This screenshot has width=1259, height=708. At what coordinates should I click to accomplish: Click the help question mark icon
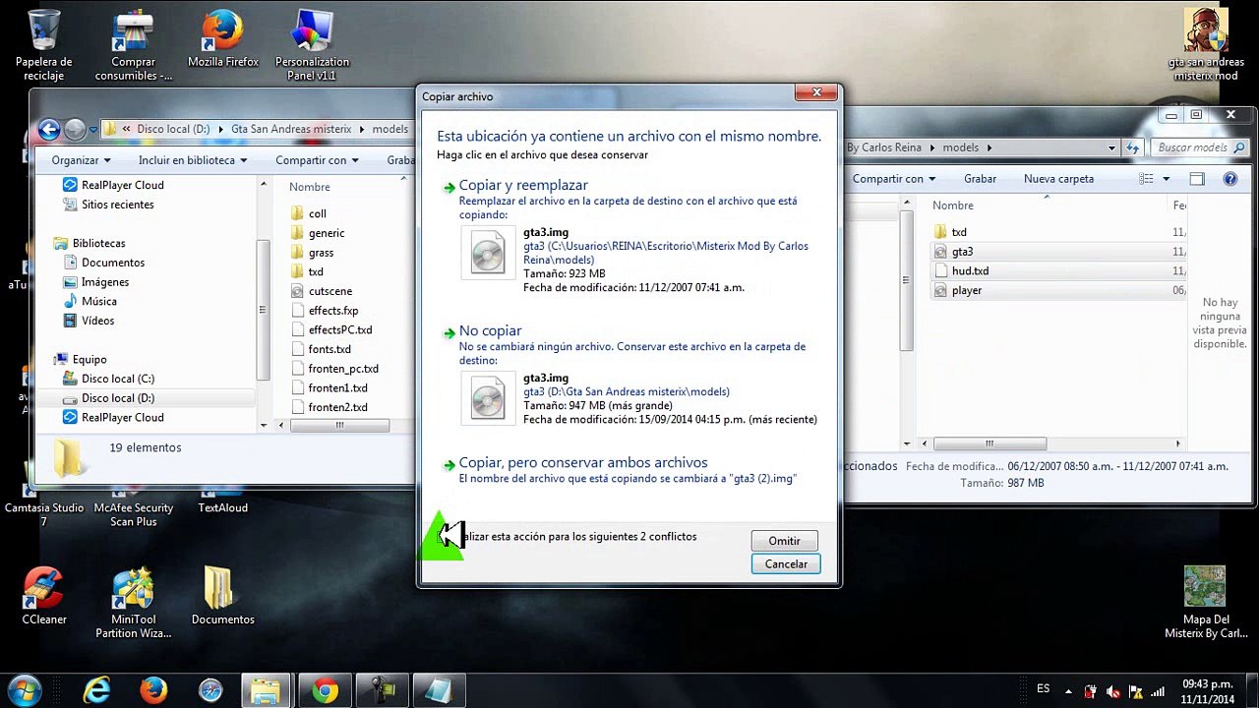[1229, 179]
